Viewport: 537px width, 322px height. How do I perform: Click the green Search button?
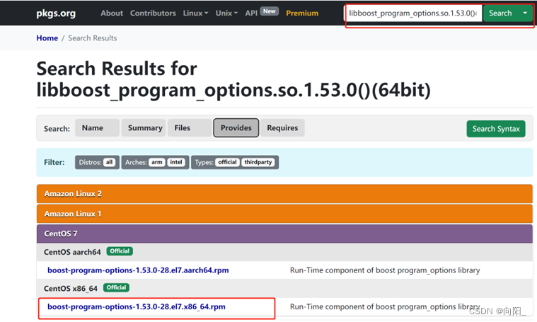[500, 13]
